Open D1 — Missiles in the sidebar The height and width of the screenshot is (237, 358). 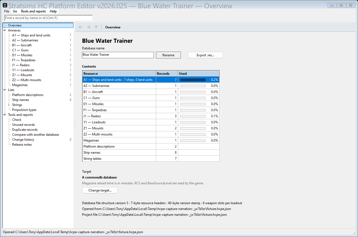(x=22, y=55)
